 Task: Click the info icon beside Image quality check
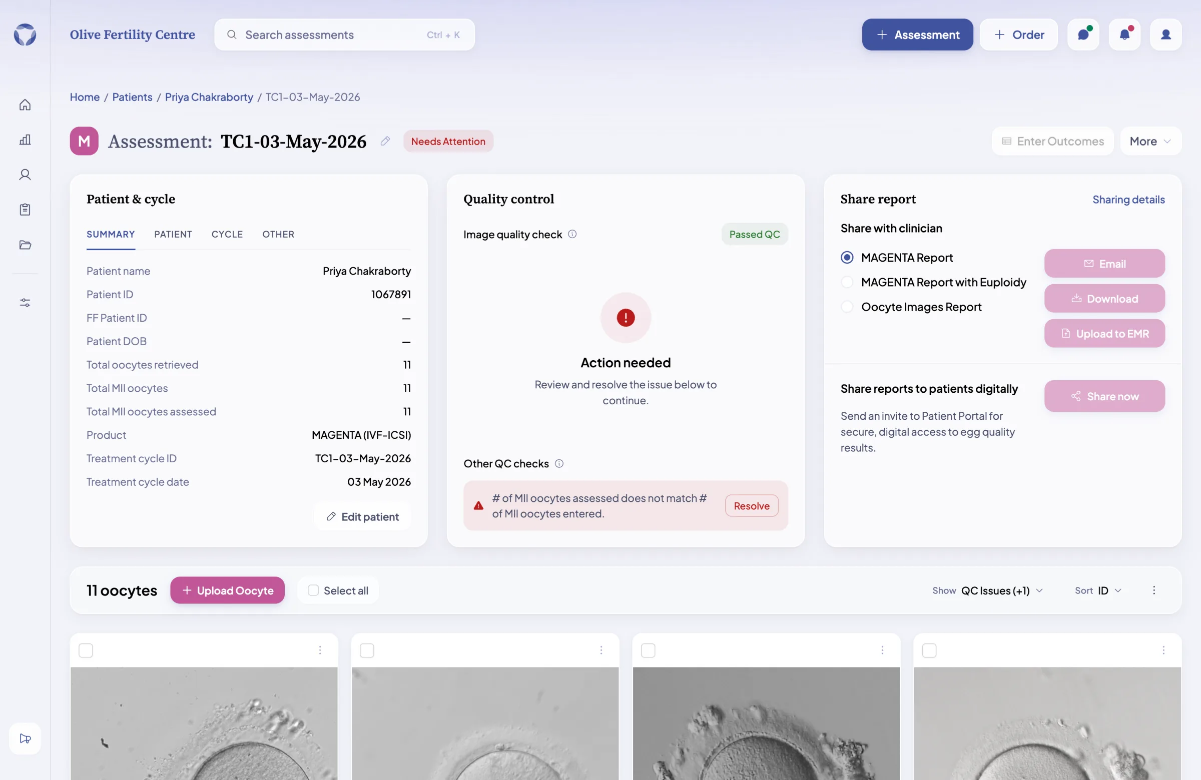[572, 234]
